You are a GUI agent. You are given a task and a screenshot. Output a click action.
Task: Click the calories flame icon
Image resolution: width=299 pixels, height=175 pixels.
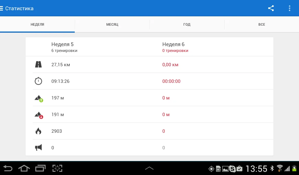(38, 131)
